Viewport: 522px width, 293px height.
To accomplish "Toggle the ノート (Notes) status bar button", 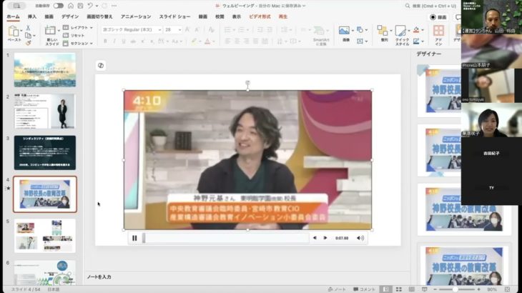I will tap(338, 289).
